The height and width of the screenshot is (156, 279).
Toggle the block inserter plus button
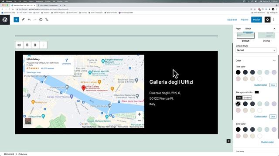coord(16,19)
